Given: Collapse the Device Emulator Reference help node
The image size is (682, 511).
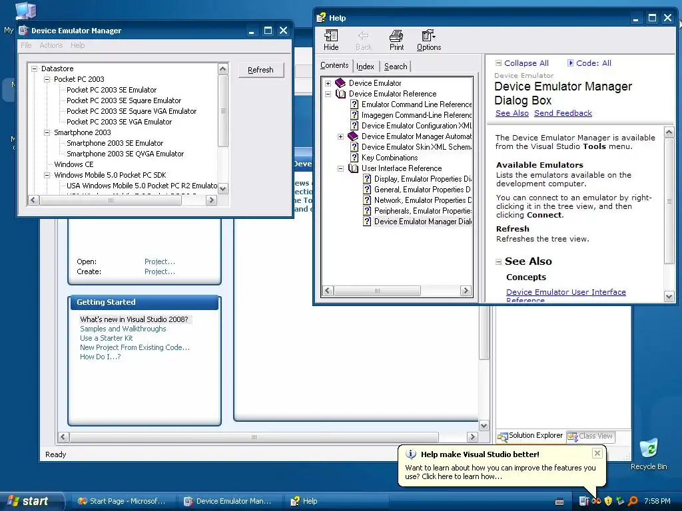Looking at the screenshot, I should (x=328, y=94).
